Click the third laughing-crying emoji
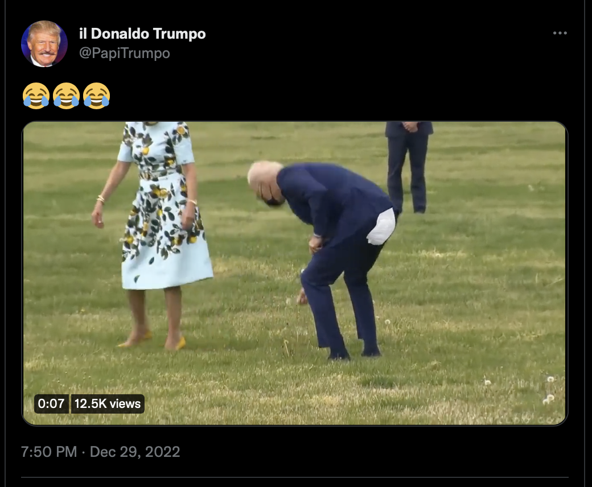This screenshot has width=592, height=487. (x=97, y=96)
